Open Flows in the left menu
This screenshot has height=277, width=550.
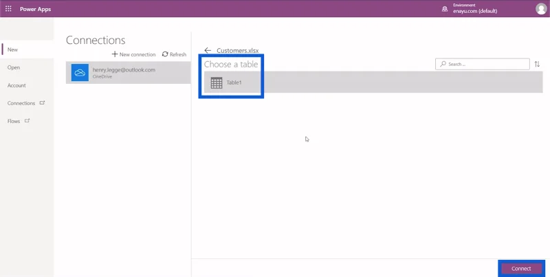(x=14, y=122)
